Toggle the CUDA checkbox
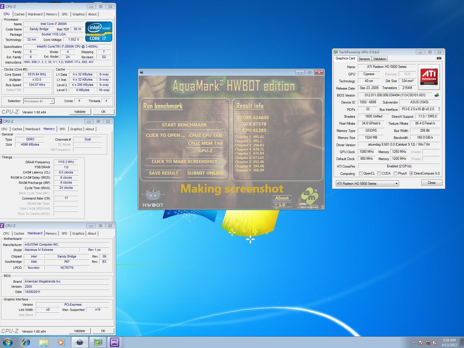Screen dimensions: 464x348 tap(379, 173)
